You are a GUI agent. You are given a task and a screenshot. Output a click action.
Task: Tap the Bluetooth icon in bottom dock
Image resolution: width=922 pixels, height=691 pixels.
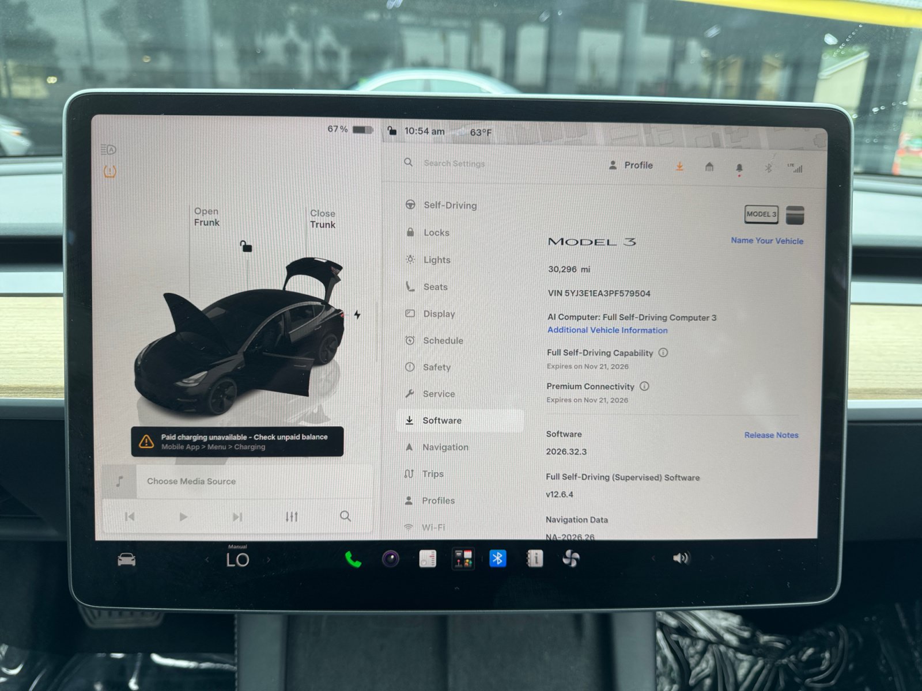pyautogui.click(x=498, y=559)
